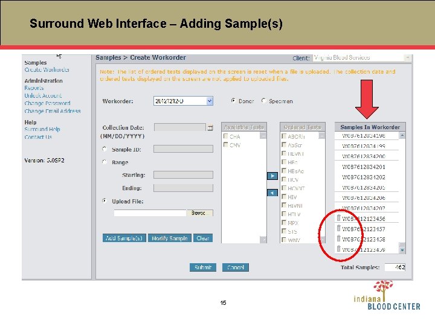Image resolution: width=435 pixels, height=326 pixels.
Task: Delete sample W087612123457 with trash icon
Action: (338, 228)
